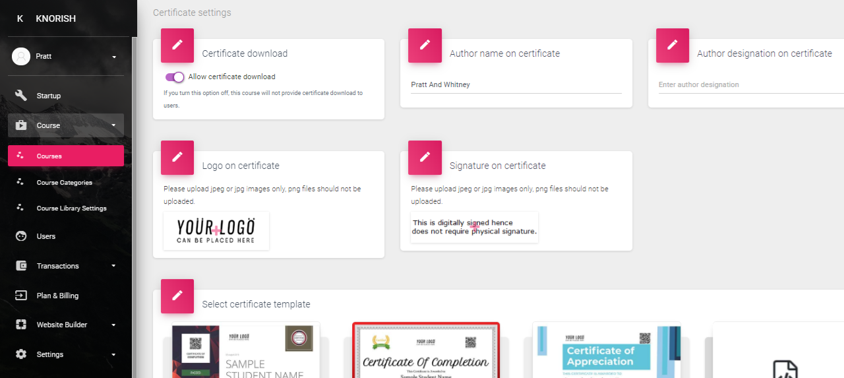Viewport: 844px width, 378px height.
Task: Click the pencil icon for Select certificate template
Action: point(177,296)
